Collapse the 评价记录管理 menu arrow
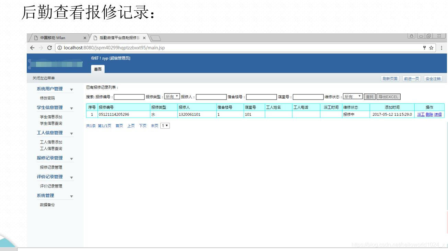This screenshot has height=251, width=448. tap(71, 178)
